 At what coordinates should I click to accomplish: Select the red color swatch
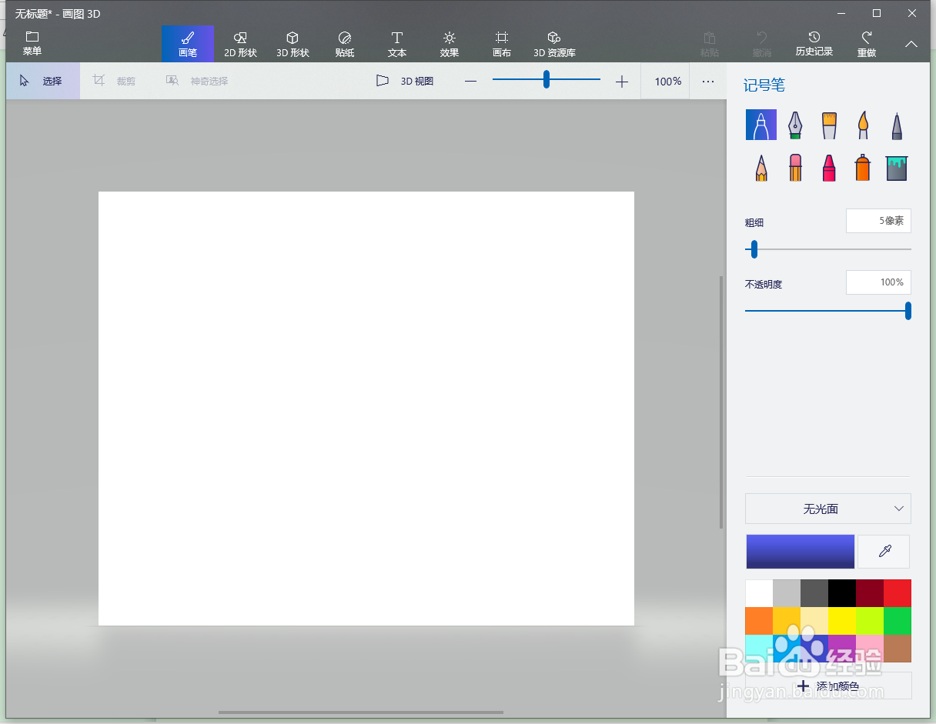point(898,592)
